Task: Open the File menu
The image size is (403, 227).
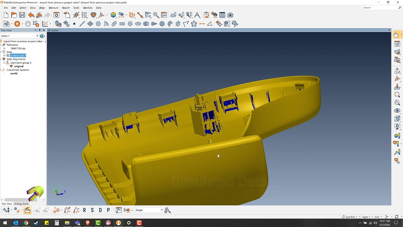Action: point(6,8)
